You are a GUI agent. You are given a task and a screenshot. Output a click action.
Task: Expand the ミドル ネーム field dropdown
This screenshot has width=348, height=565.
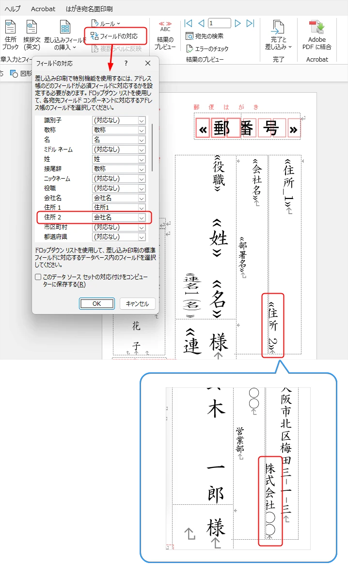[x=142, y=150]
